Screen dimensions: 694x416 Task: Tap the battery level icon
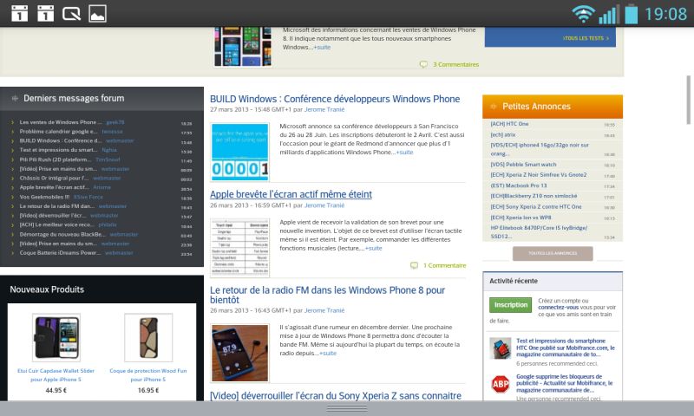coord(632,14)
